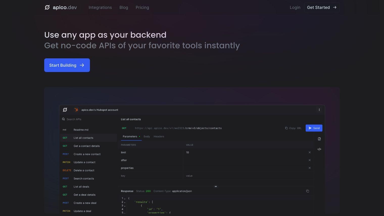Click the Status 200 text
384x216 pixels.
(143, 191)
